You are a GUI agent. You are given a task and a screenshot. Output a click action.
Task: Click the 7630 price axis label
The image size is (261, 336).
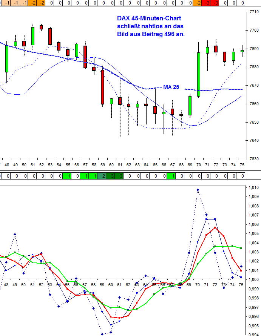point(254,159)
